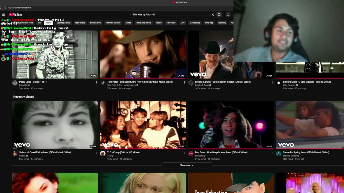Screen dimensions: 344x193
Task: Open the title Bee Gees - How Deep Is Your Love
Action: click(221, 153)
